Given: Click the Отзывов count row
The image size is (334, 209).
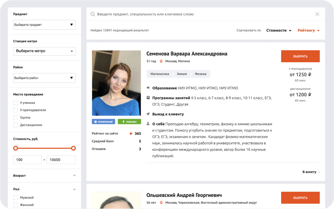Looking at the screenshot, I should 116,149.
